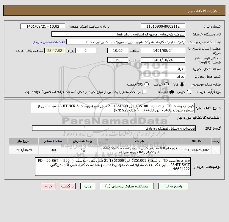Select the کالا radio button
229x222 pixels.
pos(182,84)
